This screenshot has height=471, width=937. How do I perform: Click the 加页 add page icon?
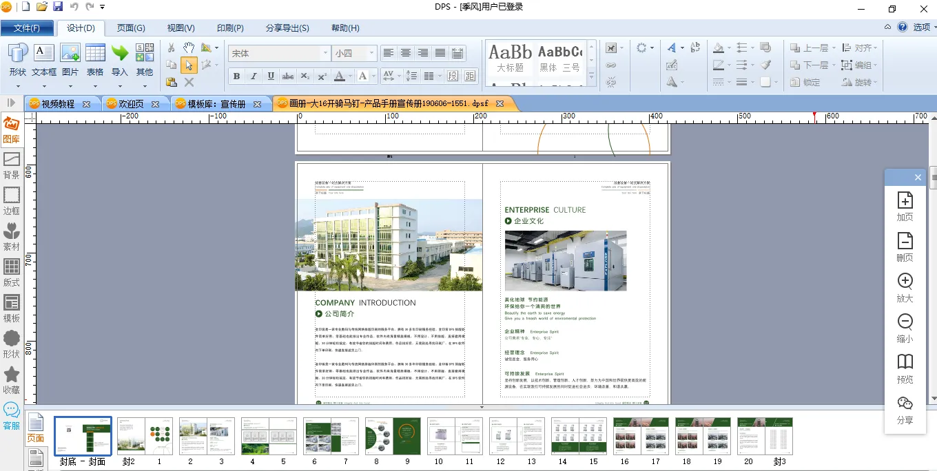pyautogui.click(x=905, y=206)
